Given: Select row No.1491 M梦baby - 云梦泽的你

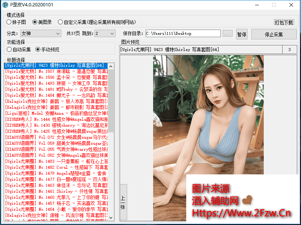Looking at the screenshot, I should click(56, 89).
